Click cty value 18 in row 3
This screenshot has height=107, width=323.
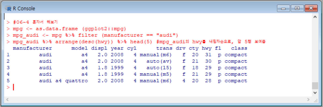point(195,68)
